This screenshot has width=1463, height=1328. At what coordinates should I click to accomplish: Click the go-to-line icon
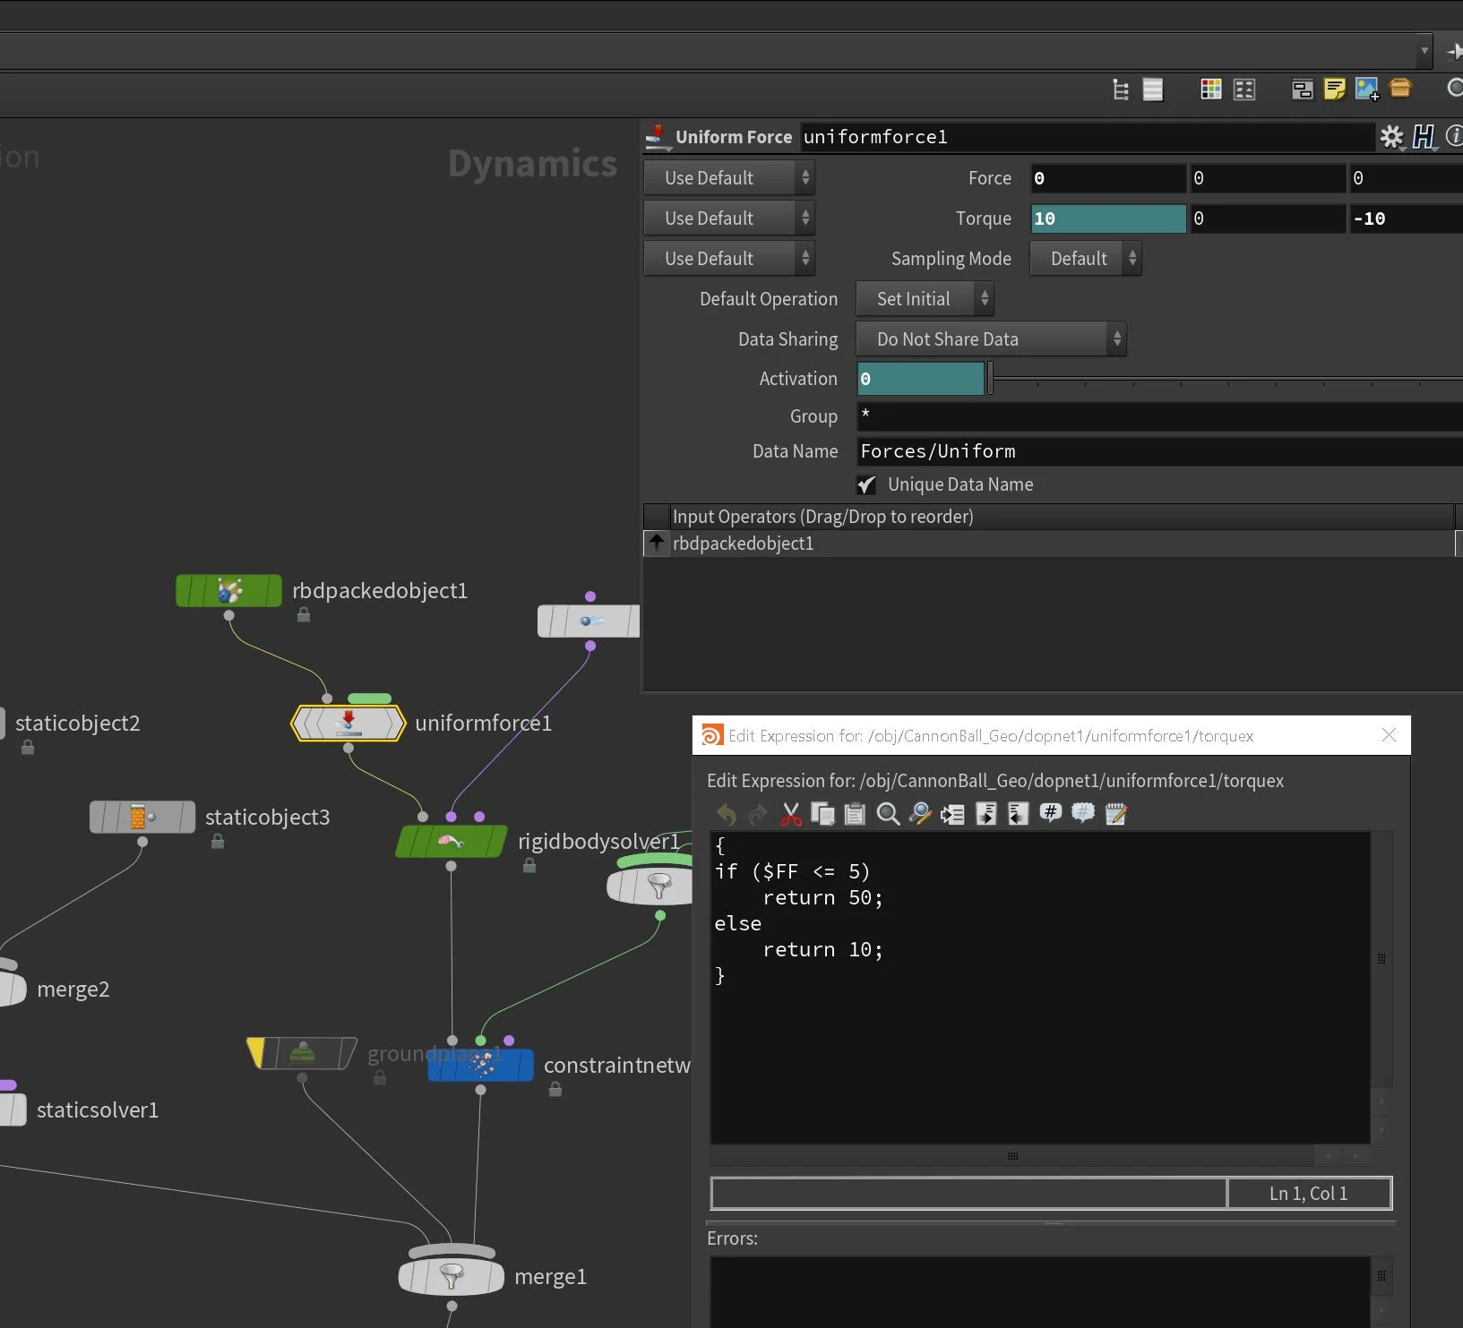coord(952,814)
